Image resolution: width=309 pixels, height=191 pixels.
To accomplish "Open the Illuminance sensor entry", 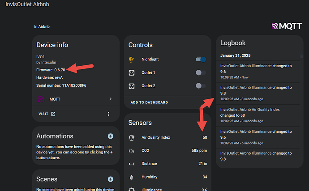I will [167, 189].
